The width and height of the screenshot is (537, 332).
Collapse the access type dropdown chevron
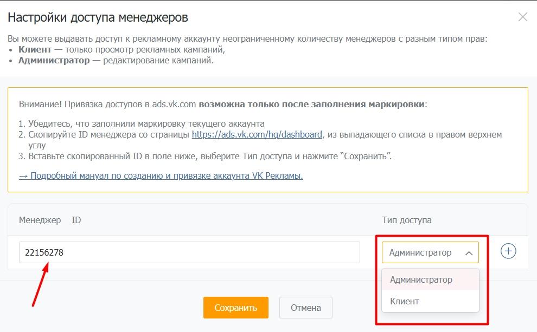(x=469, y=253)
